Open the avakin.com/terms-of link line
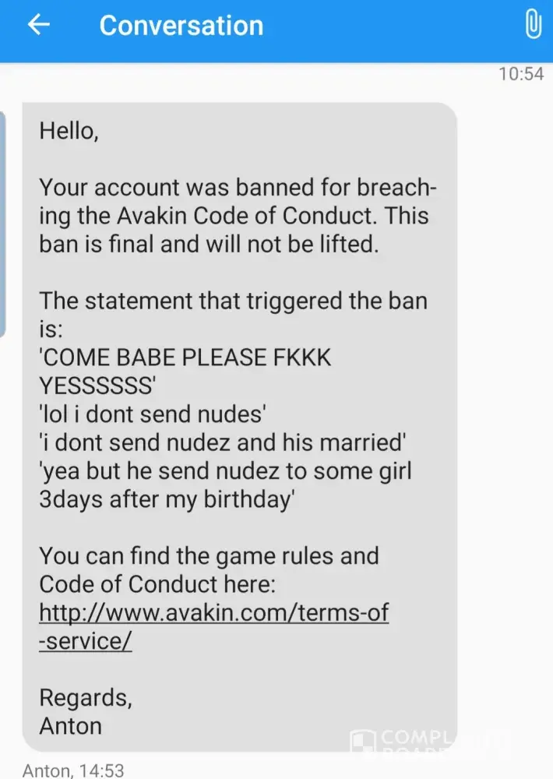553x779 pixels. tap(213, 612)
